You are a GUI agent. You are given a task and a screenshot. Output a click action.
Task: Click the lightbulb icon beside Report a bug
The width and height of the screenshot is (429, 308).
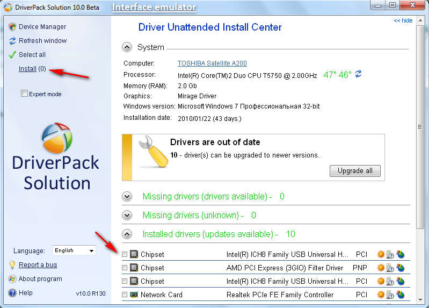tap(12, 265)
